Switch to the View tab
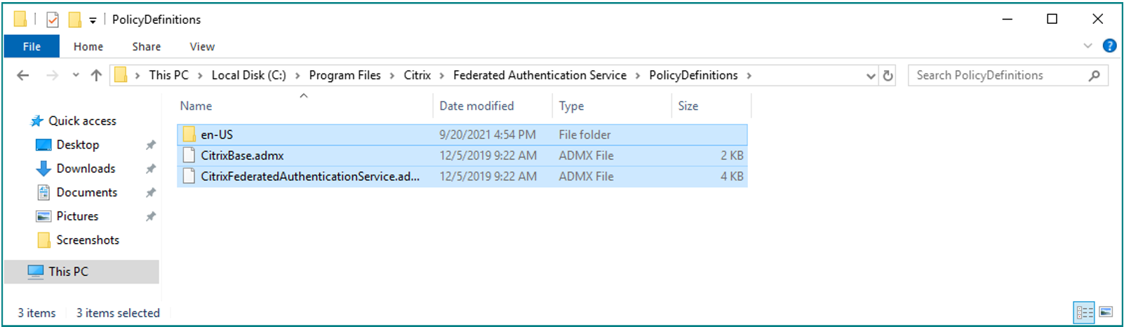 click(x=202, y=47)
